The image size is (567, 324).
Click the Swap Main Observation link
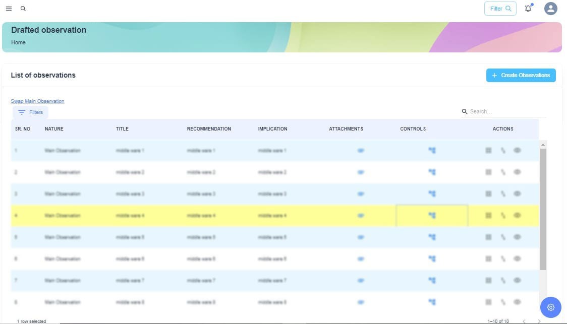click(x=37, y=101)
